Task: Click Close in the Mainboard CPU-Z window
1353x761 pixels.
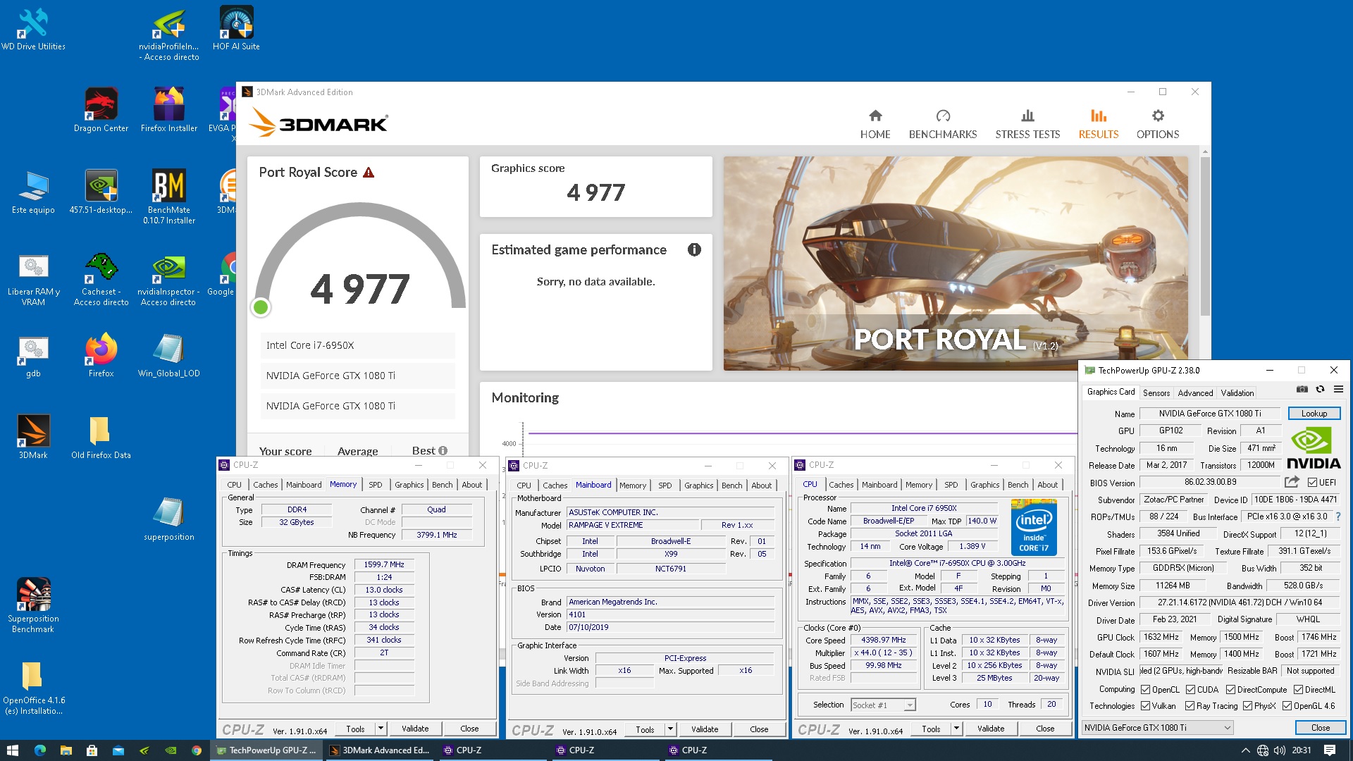Action: point(759,729)
